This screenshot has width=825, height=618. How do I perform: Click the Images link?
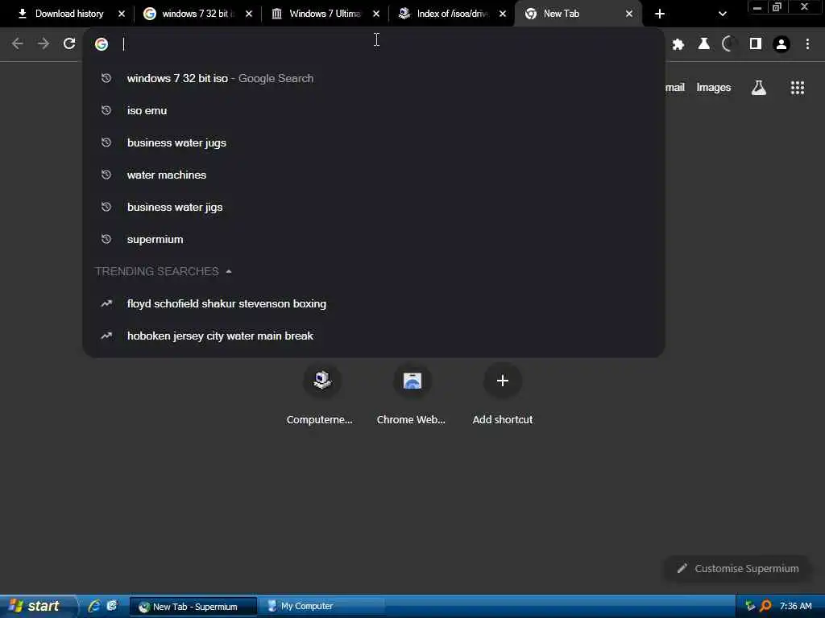(x=714, y=87)
